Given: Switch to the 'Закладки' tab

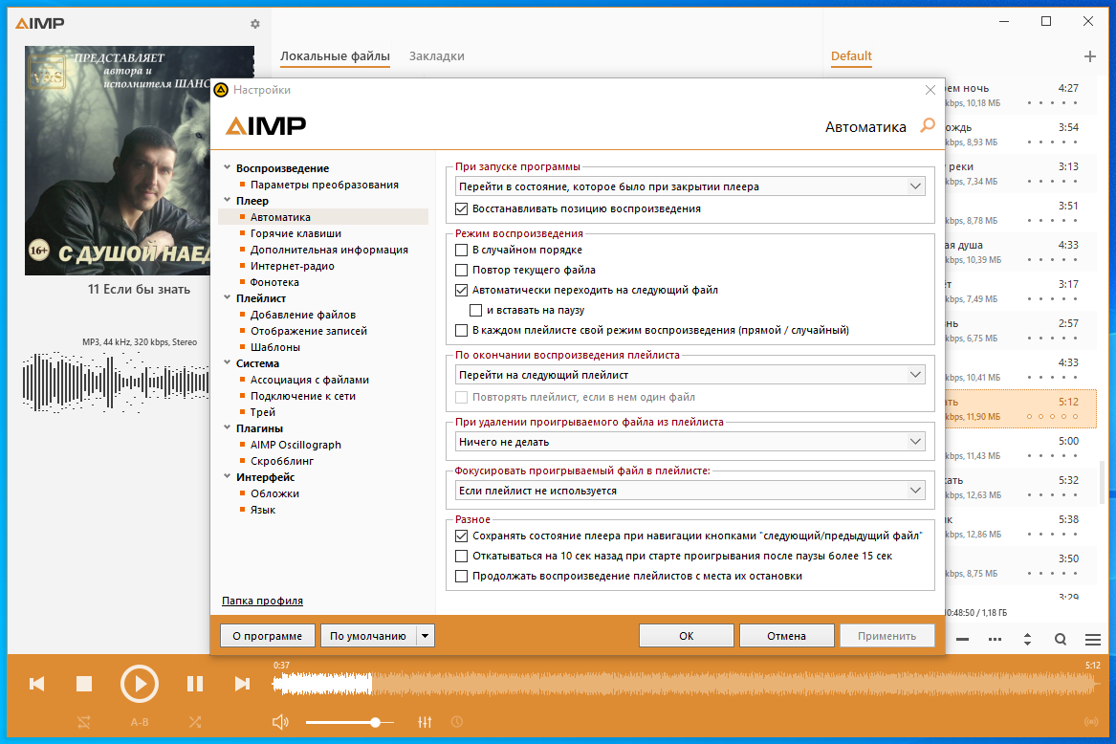Looking at the screenshot, I should (436, 56).
